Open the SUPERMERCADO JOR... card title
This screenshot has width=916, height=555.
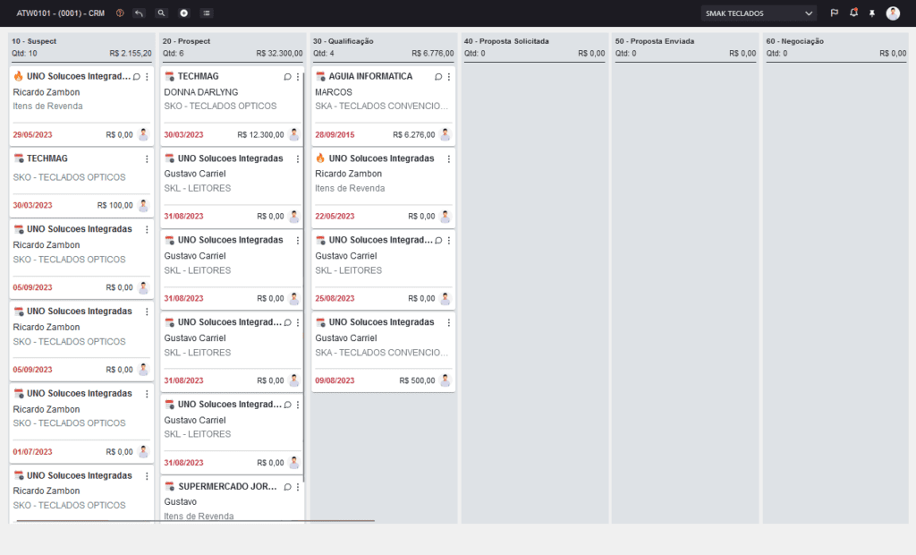[x=228, y=487]
